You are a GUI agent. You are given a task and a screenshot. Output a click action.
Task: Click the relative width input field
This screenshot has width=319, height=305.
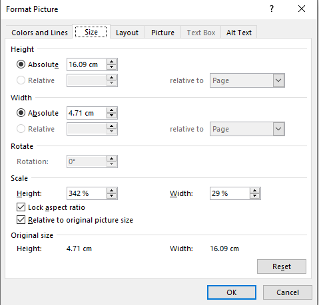click(87, 129)
